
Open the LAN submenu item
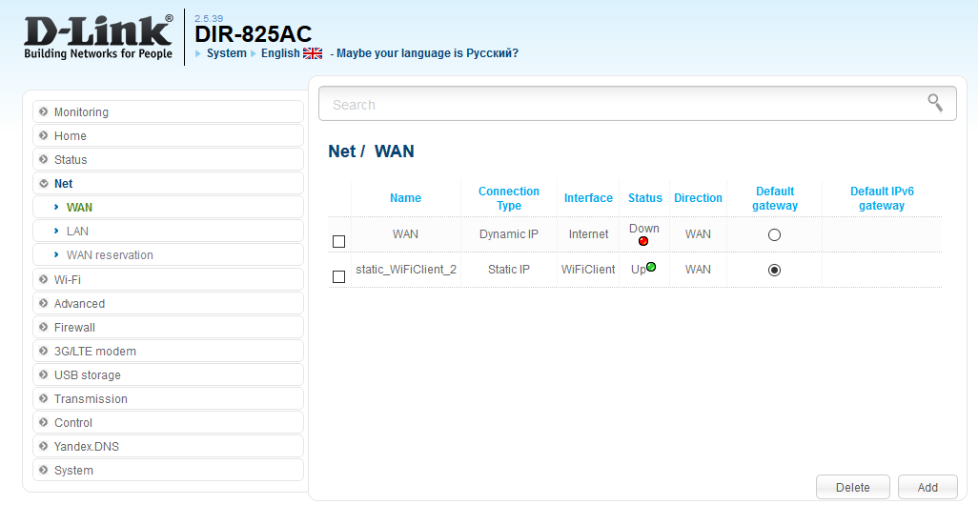[77, 231]
